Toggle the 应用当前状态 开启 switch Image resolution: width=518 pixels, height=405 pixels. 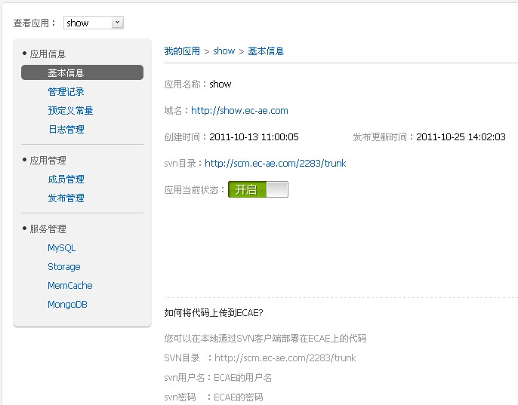pyautogui.click(x=258, y=190)
